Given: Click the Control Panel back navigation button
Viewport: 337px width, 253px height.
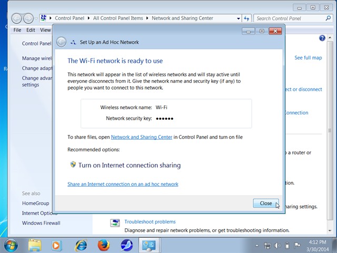Looking at the screenshot, I should [16, 18].
